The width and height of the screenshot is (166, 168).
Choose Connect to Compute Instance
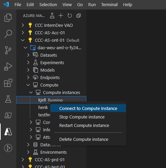click(x=88, y=108)
